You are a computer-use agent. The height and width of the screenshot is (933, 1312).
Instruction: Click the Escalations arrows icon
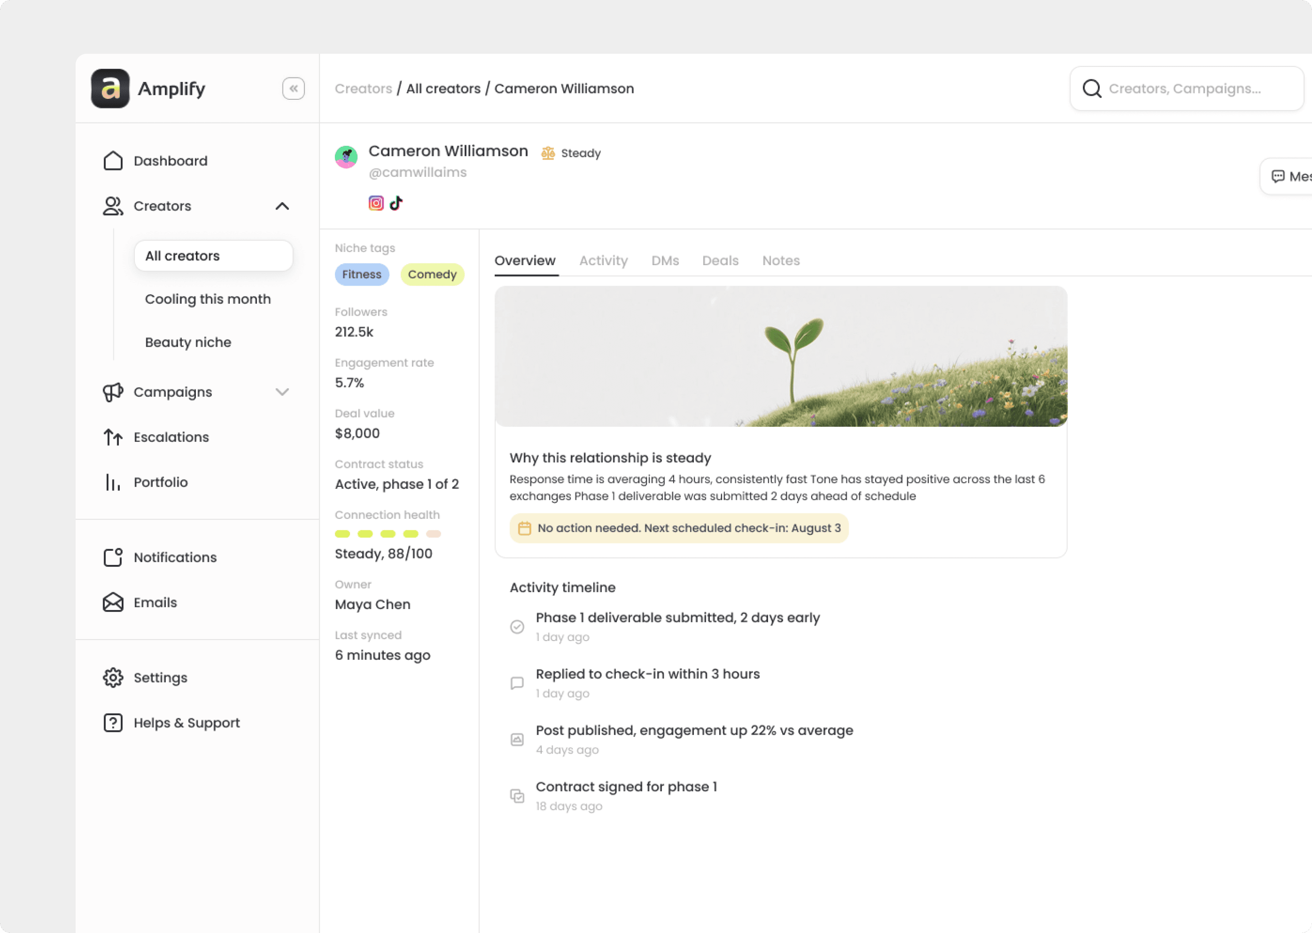(x=113, y=437)
